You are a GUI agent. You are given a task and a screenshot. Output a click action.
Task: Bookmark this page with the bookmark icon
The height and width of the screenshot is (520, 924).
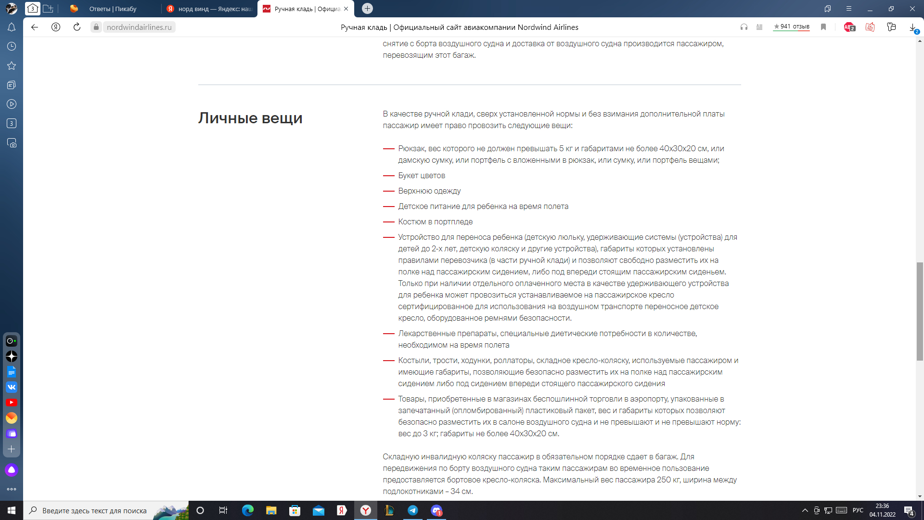823,27
